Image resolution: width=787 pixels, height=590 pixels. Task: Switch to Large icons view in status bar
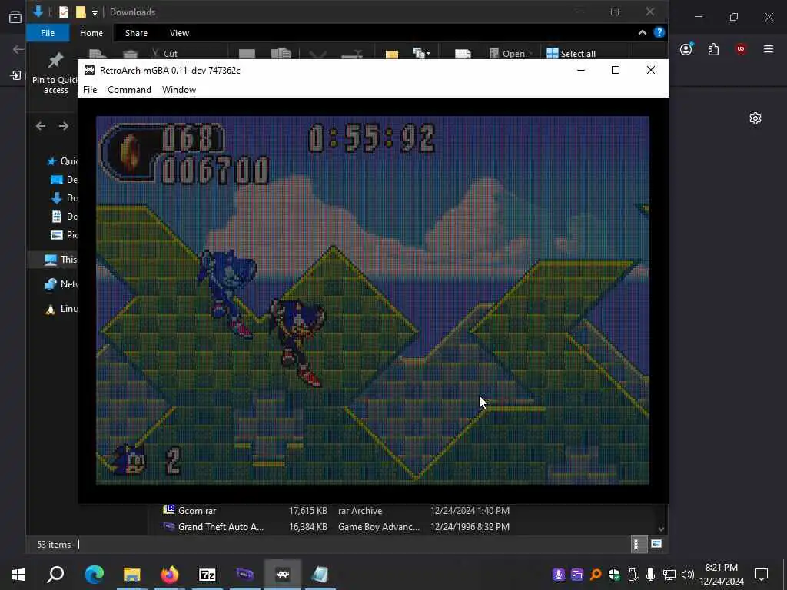click(656, 544)
